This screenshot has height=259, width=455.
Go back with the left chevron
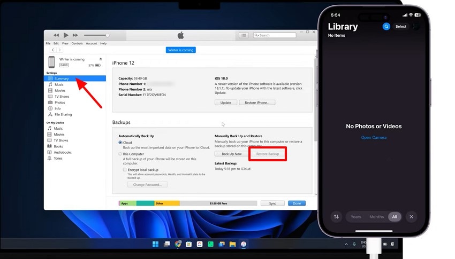tap(52, 50)
